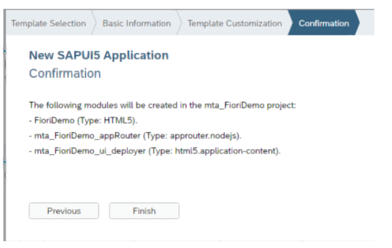Click the FioriDemo (Type: HTML5) line
The image size is (392, 248).
click(84, 121)
